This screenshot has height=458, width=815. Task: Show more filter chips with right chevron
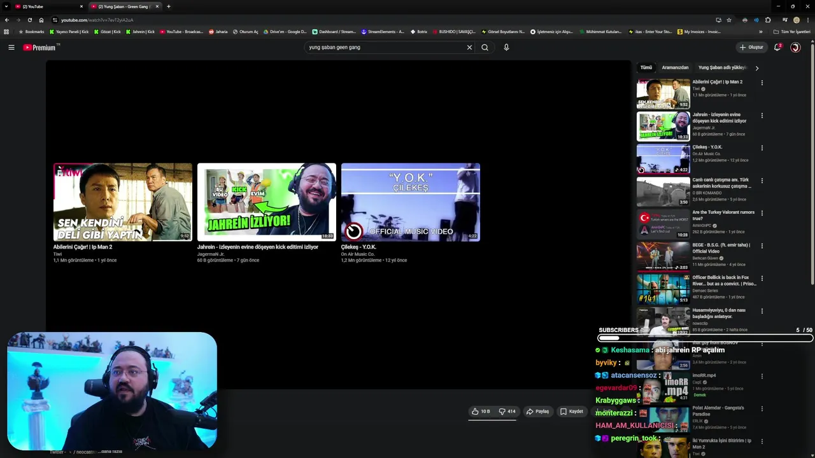coord(756,67)
